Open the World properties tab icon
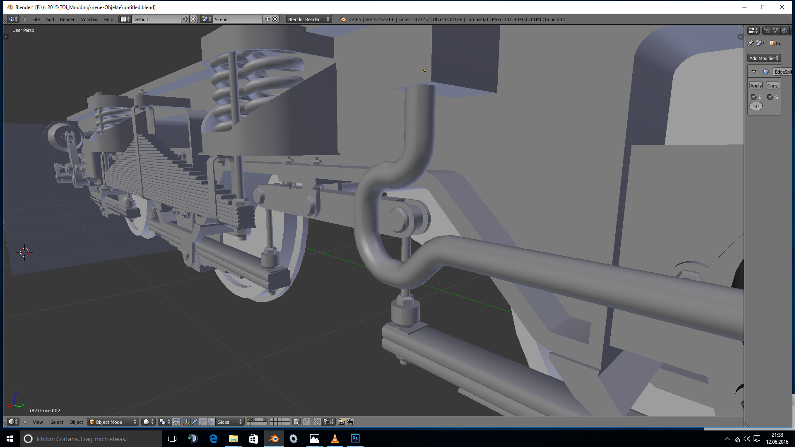This screenshot has height=447, width=795. (785, 31)
